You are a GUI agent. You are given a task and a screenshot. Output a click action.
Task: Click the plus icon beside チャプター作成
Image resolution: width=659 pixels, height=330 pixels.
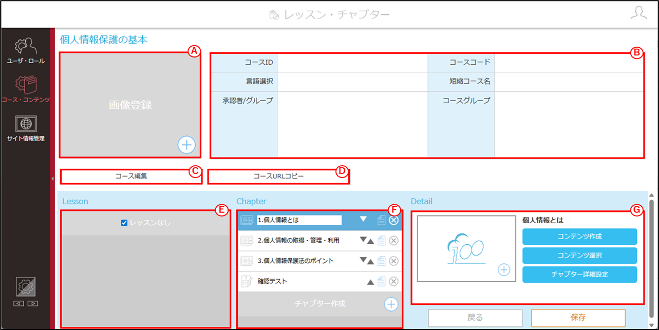[x=391, y=304]
